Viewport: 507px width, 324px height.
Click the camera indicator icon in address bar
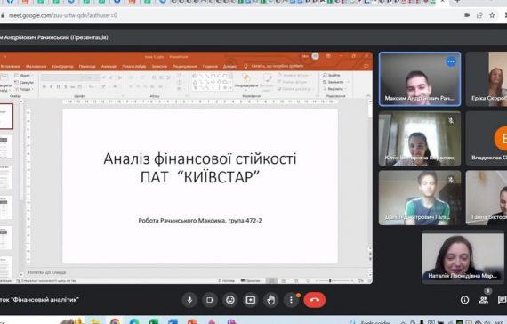pyautogui.click(x=467, y=15)
